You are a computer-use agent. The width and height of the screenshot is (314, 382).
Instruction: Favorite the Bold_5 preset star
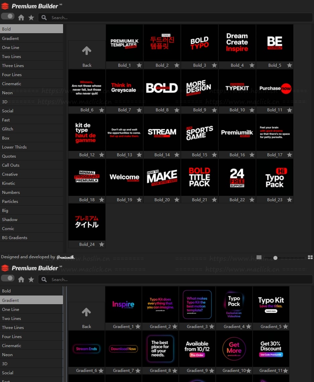click(x=290, y=65)
